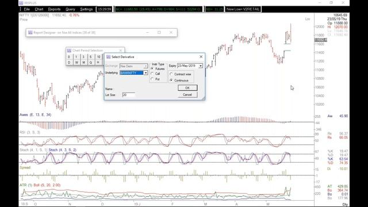The width and height of the screenshot is (368, 207).
Task: Select period 0 in Chart Period Selection
Action: [x=69, y=57]
